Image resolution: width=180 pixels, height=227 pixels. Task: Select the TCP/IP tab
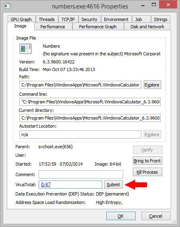(68, 19)
